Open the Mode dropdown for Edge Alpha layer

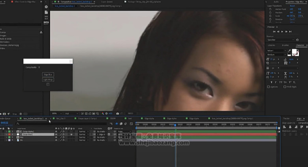click(x=83, y=131)
